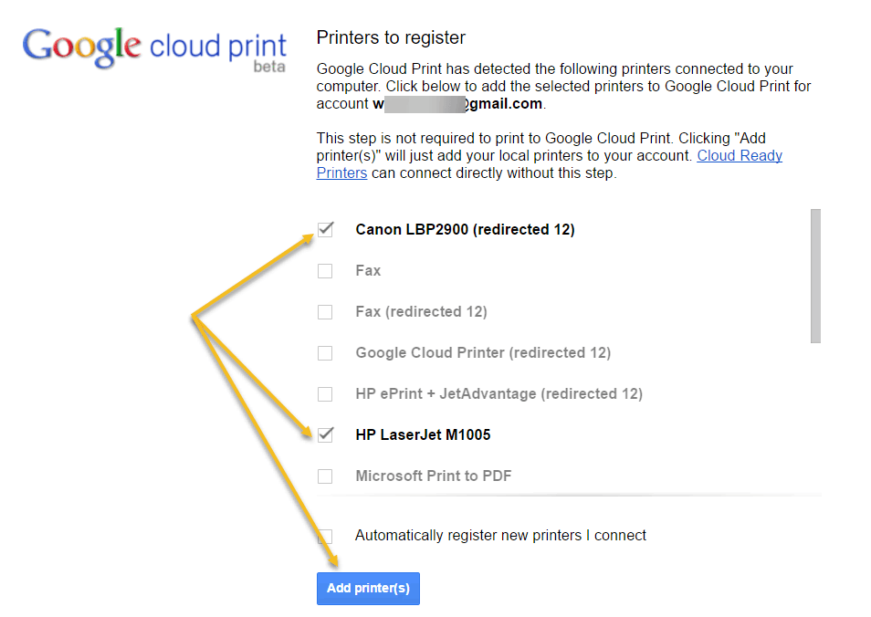The image size is (871, 617).
Task: Click the printer list vertical scrollbar
Action: click(x=815, y=276)
